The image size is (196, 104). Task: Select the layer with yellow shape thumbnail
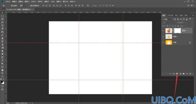pos(177,37)
